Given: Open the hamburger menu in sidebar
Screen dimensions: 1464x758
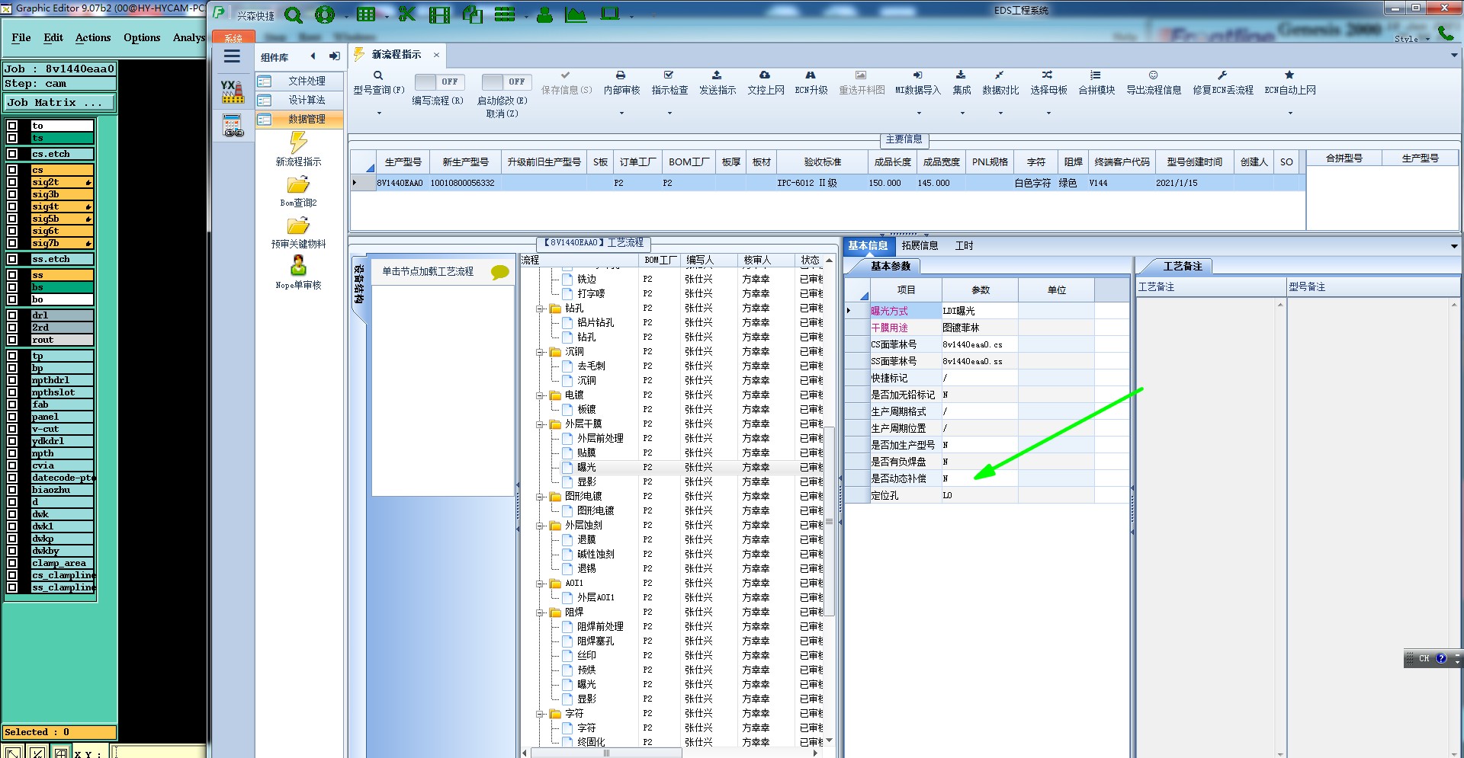Looking at the screenshot, I should (232, 56).
